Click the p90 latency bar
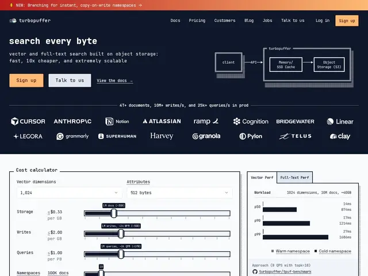This screenshot has width=368, height=276. [x=286, y=224]
